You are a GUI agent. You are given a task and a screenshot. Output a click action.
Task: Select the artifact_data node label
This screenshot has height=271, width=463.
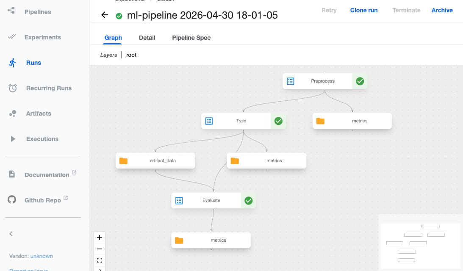(x=163, y=161)
